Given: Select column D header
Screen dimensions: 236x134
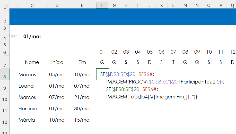Looking at the screenshot, I should 57,5.
